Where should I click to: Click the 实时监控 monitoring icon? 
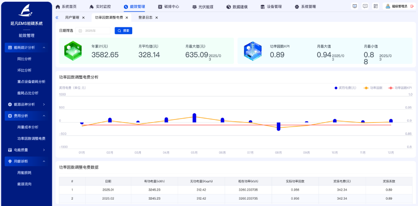click(91, 7)
